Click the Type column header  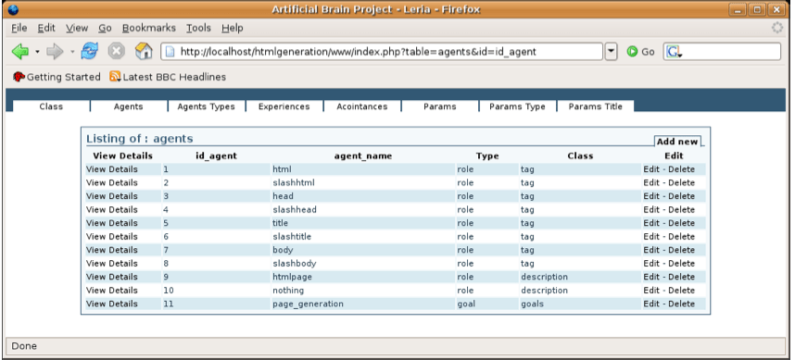point(487,156)
